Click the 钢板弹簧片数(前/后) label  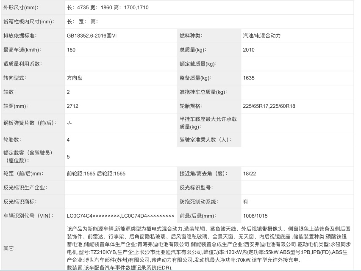click(x=30, y=123)
